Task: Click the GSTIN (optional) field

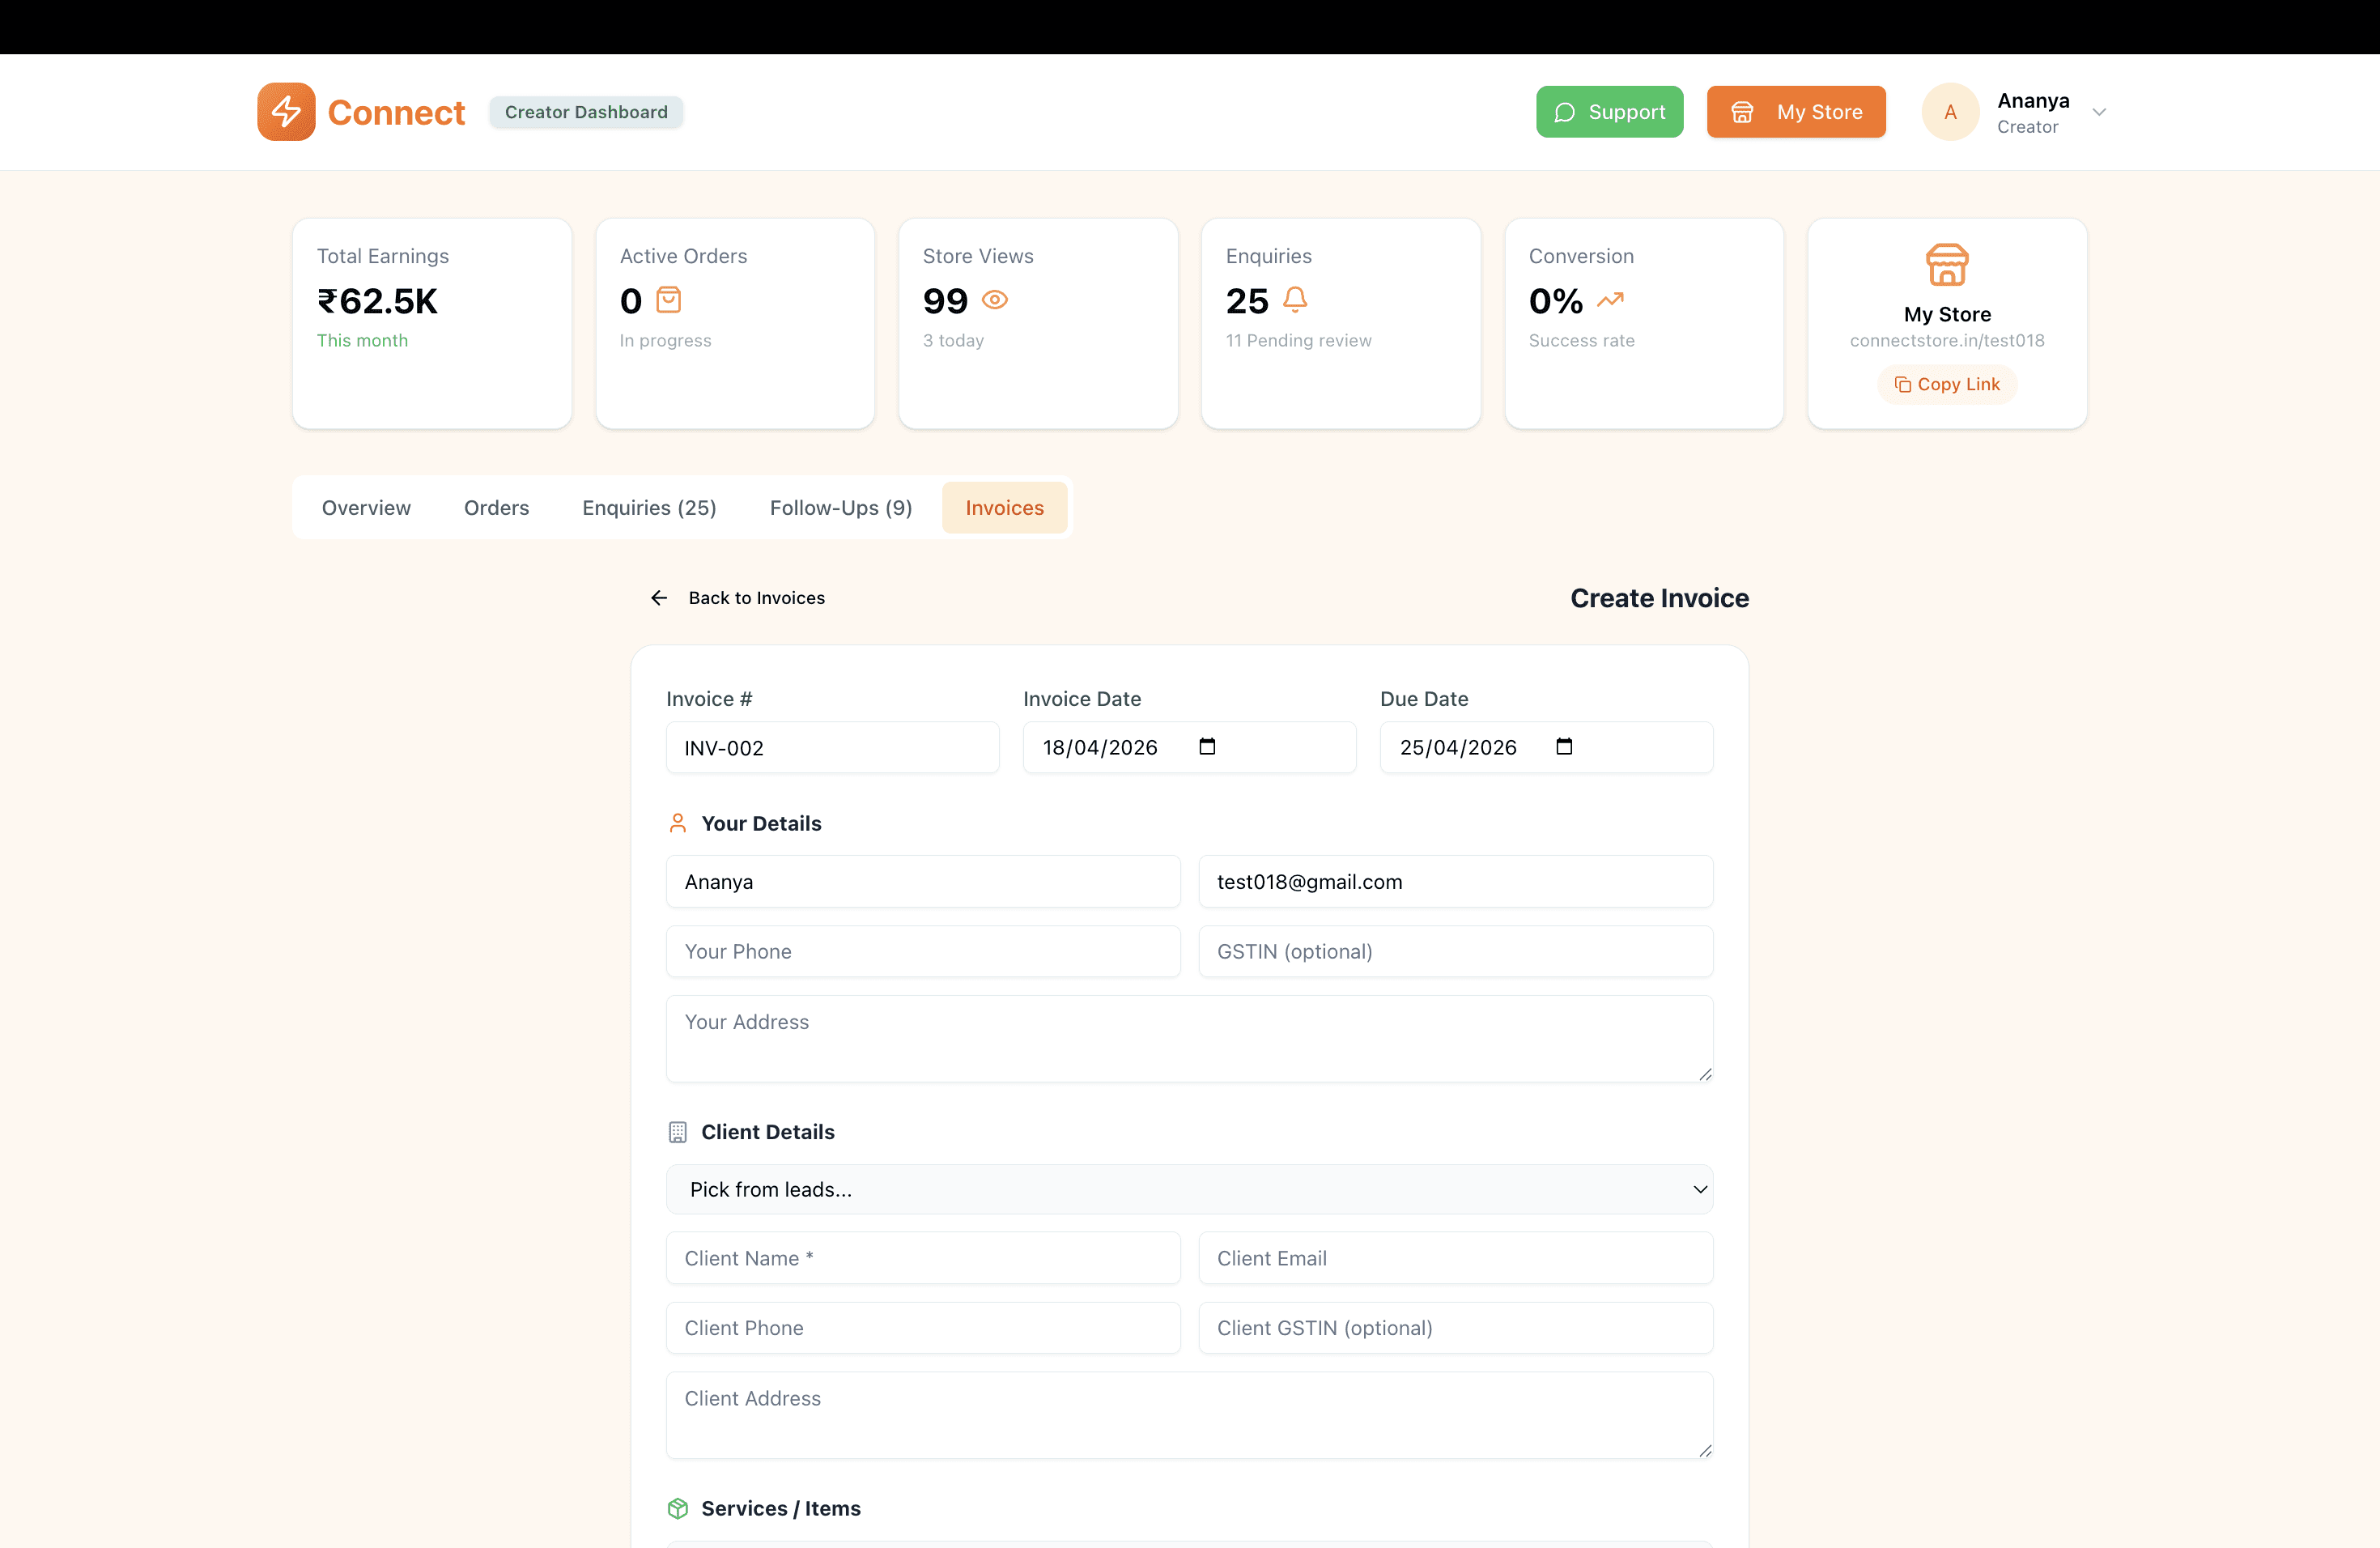Action: click(x=1455, y=951)
